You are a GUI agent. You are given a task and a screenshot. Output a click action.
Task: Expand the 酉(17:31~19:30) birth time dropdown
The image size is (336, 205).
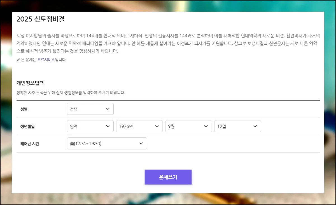point(107,144)
